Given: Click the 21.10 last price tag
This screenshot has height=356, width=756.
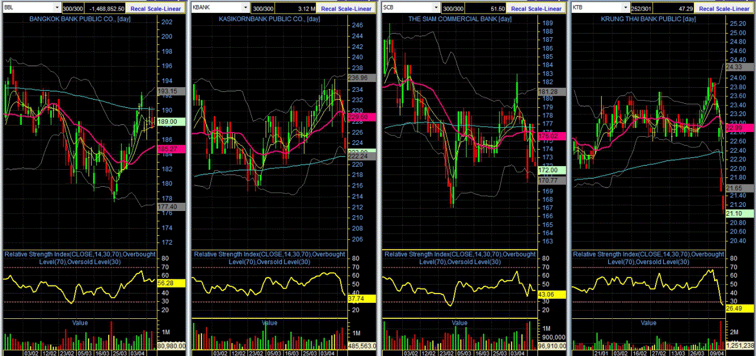Looking at the screenshot, I should [x=738, y=213].
